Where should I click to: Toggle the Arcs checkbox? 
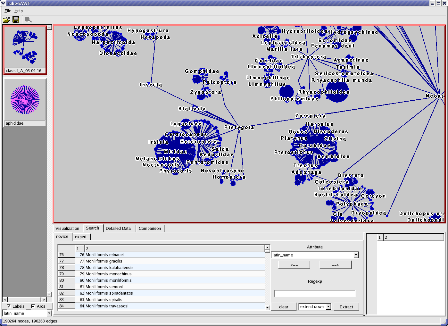coord(33,306)
